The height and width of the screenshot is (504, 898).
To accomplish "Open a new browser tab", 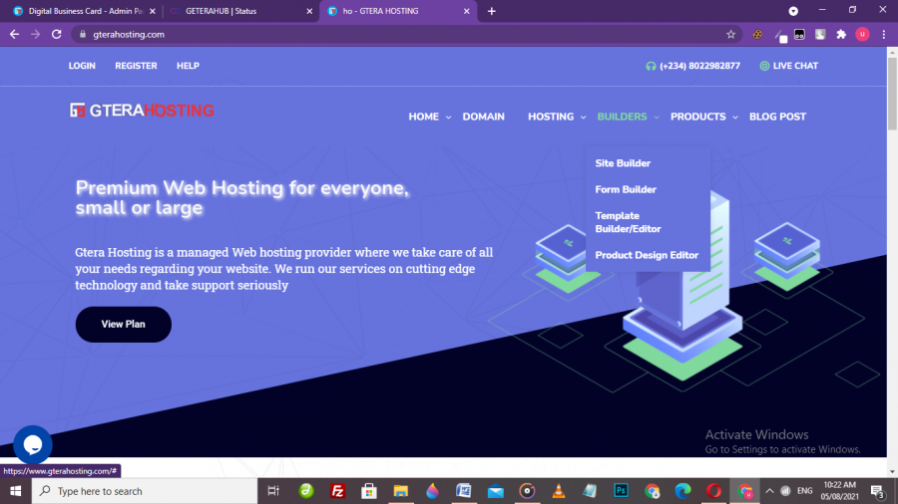I will pyautogui.click(x=491, y=11).
